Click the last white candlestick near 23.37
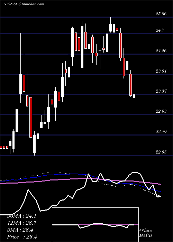This screenshot has width=173, height=242. pos(134,96)
